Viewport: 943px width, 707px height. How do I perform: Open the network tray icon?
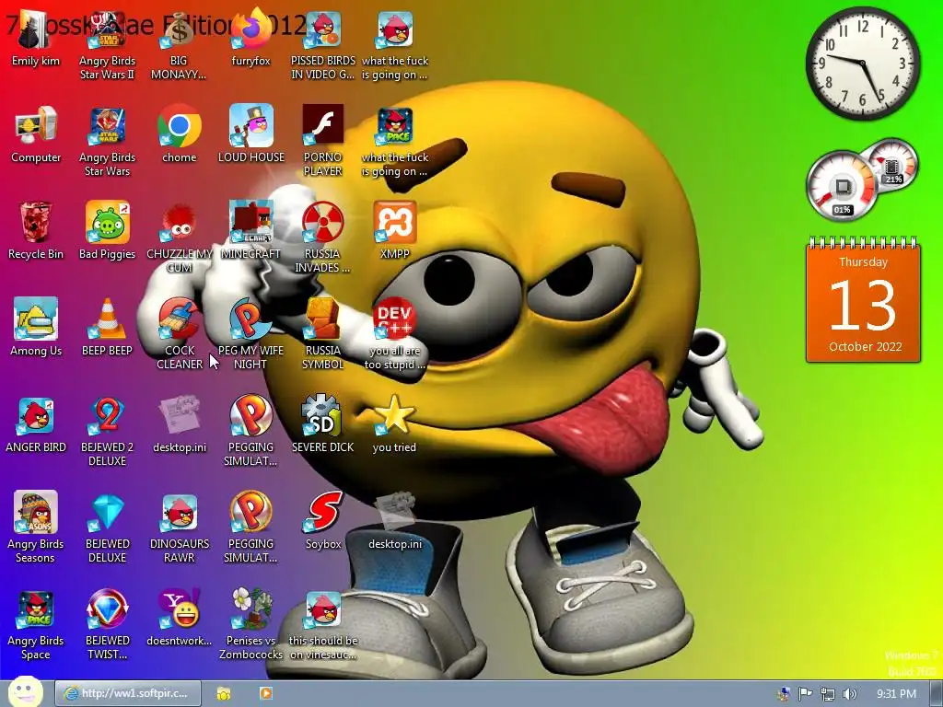(828, 694)
